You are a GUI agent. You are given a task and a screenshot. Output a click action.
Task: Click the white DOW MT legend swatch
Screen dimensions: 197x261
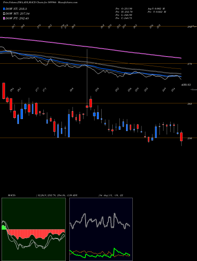[4, 13]
